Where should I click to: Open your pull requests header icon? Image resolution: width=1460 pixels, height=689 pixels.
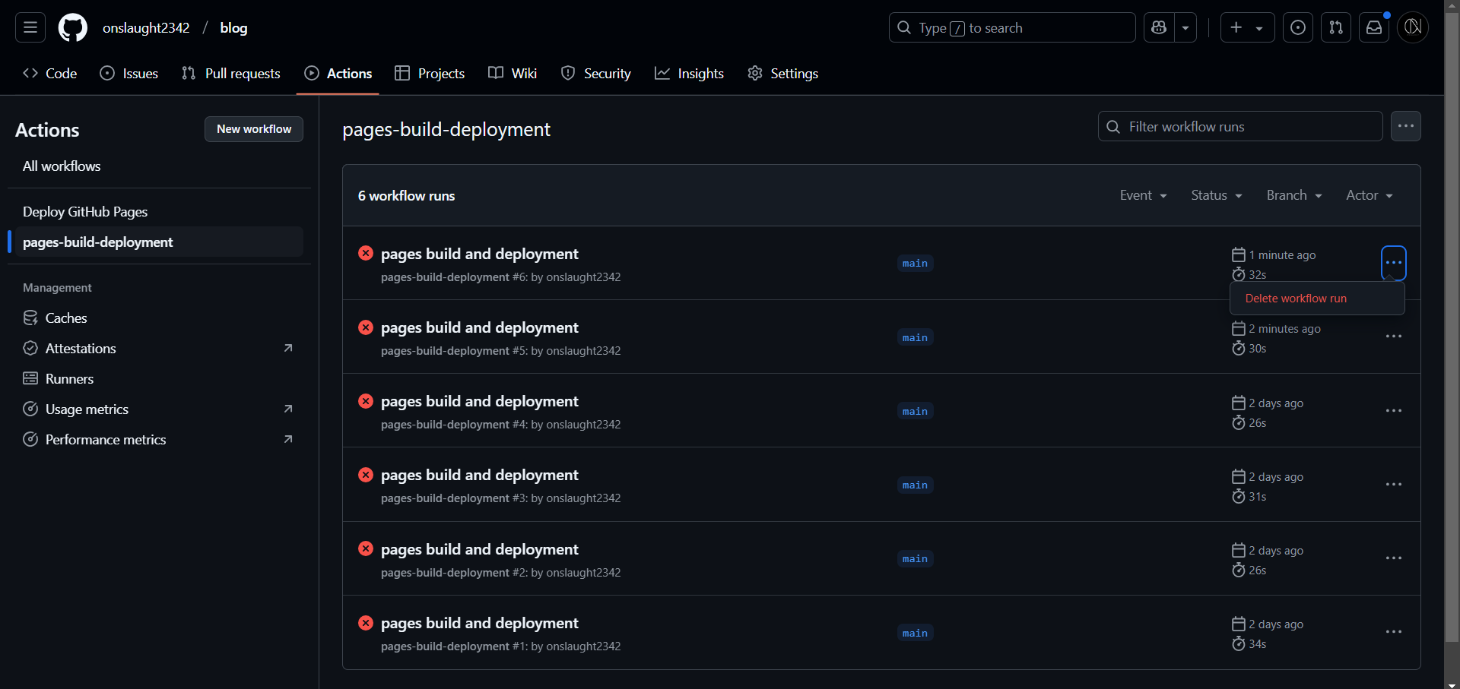(1336, 27)
